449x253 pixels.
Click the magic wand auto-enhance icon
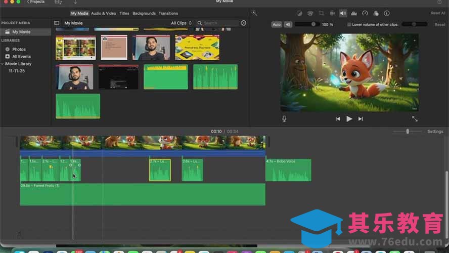[254, 13]
